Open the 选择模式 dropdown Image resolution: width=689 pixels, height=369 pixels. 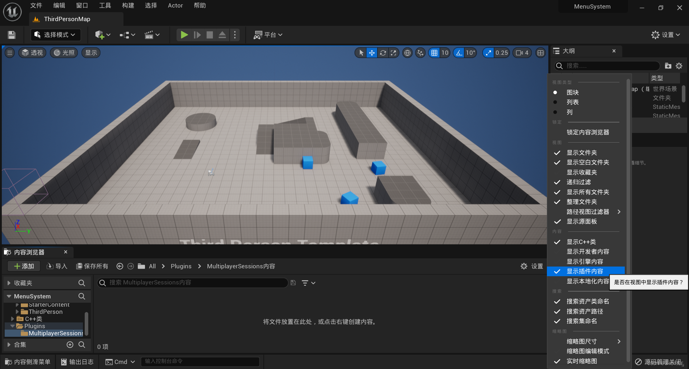55,34
